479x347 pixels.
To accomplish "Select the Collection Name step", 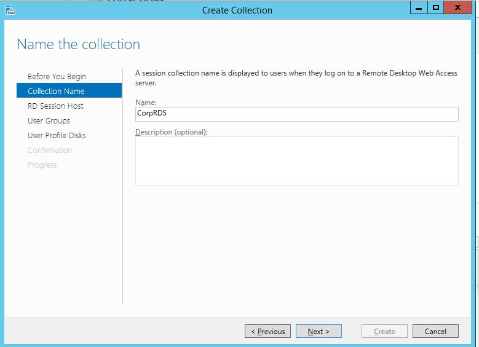I will 56,91.
